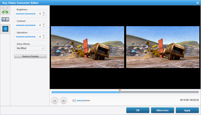Open the scissors clip/trim tab
The height and width of the screenshot is (115, 201).
tap(5, 10)
